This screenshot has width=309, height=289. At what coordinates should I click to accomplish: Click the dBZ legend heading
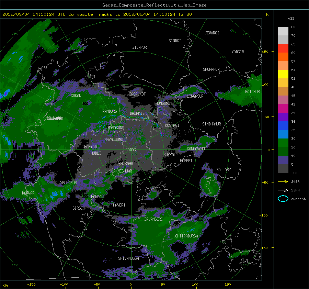(x=291, y=18)
